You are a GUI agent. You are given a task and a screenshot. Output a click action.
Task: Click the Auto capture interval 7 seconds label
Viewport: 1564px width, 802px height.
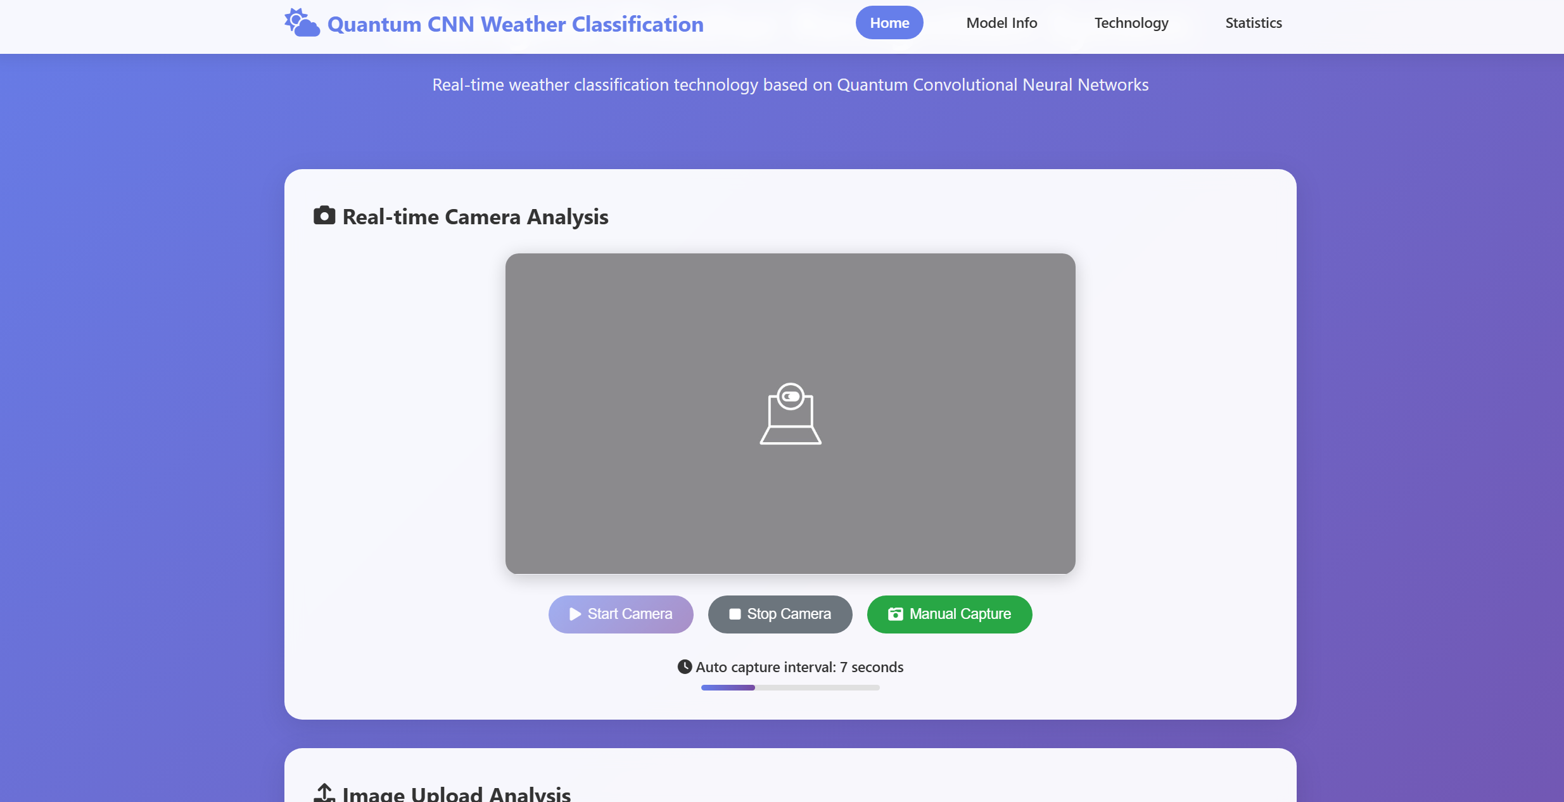coord(799,667)
